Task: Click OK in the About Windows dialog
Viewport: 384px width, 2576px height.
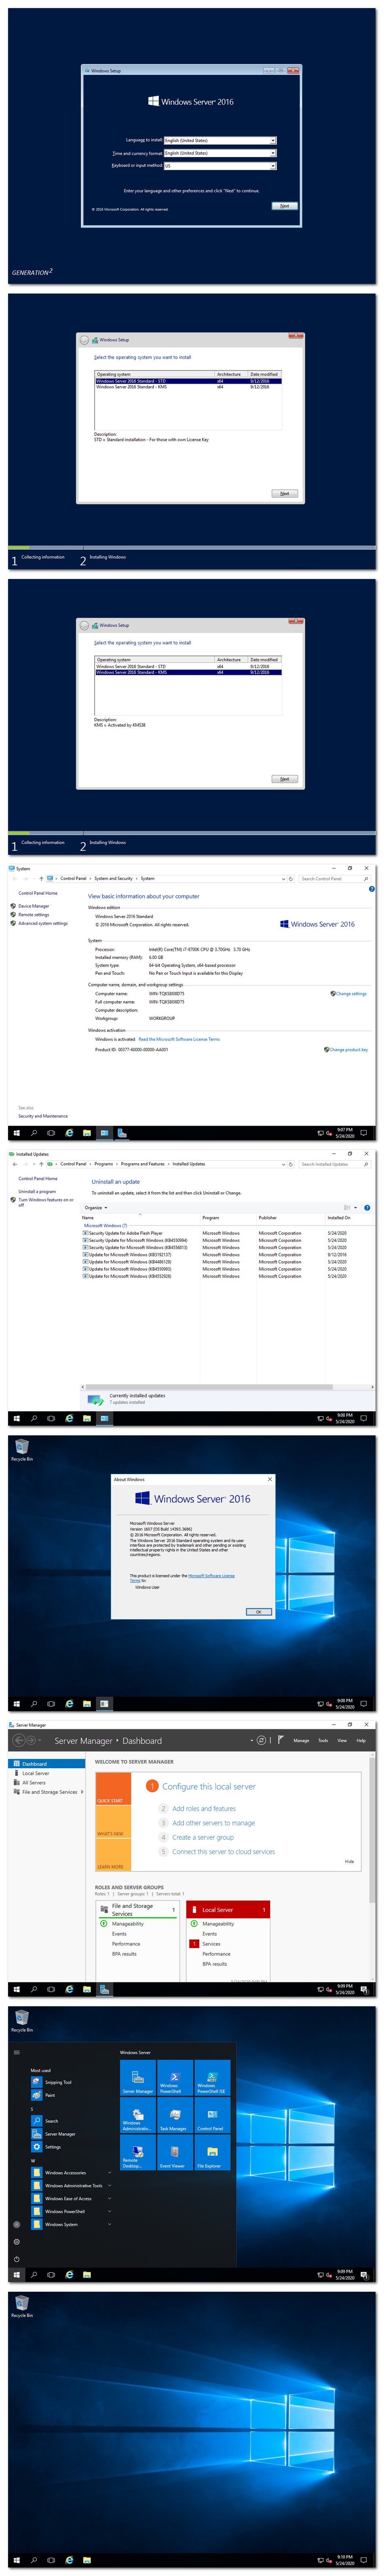Action: 258,1612
